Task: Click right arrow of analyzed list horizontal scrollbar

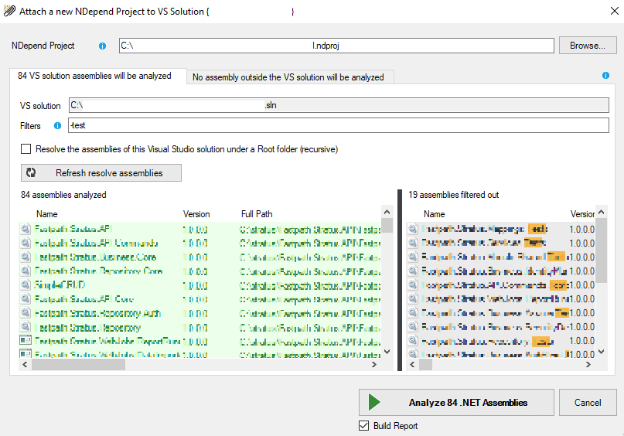Action: (374, 364)
